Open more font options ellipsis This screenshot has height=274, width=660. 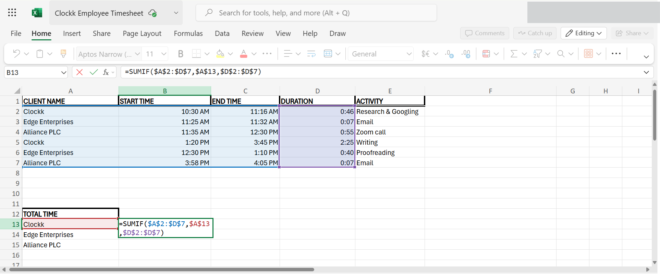click(267, 54)
